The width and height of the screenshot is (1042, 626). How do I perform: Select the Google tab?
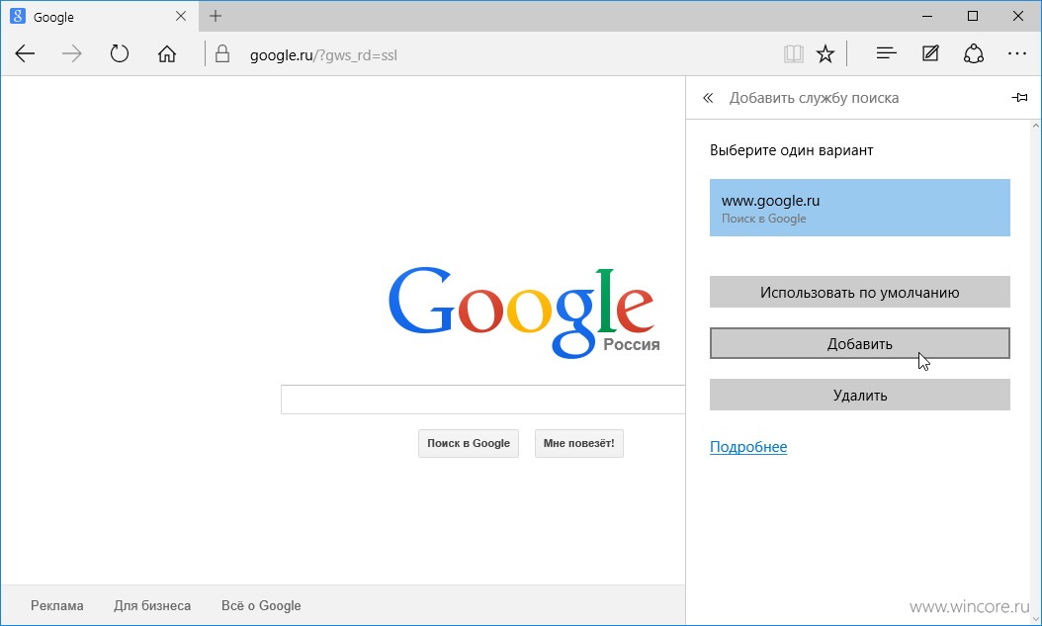[100, 16]
